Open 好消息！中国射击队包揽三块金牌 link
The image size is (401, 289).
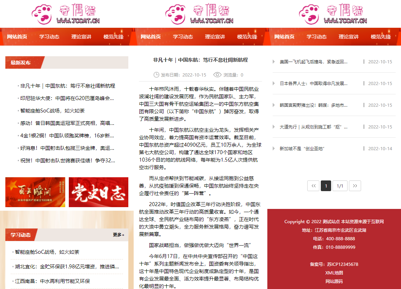click(x=67, y=148)
